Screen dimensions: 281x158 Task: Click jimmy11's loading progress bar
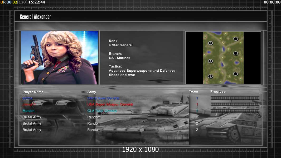(x=235, y=105)
